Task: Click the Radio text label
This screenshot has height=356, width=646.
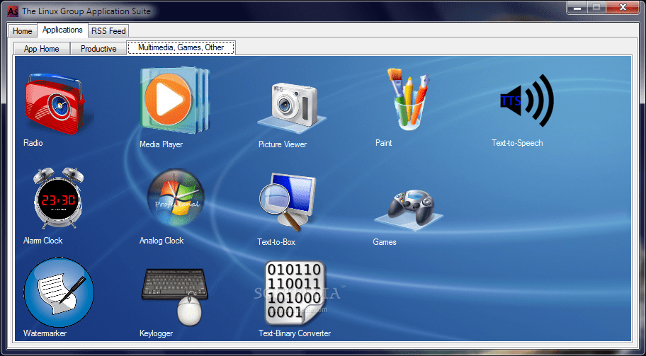Action: pos(33,143)
